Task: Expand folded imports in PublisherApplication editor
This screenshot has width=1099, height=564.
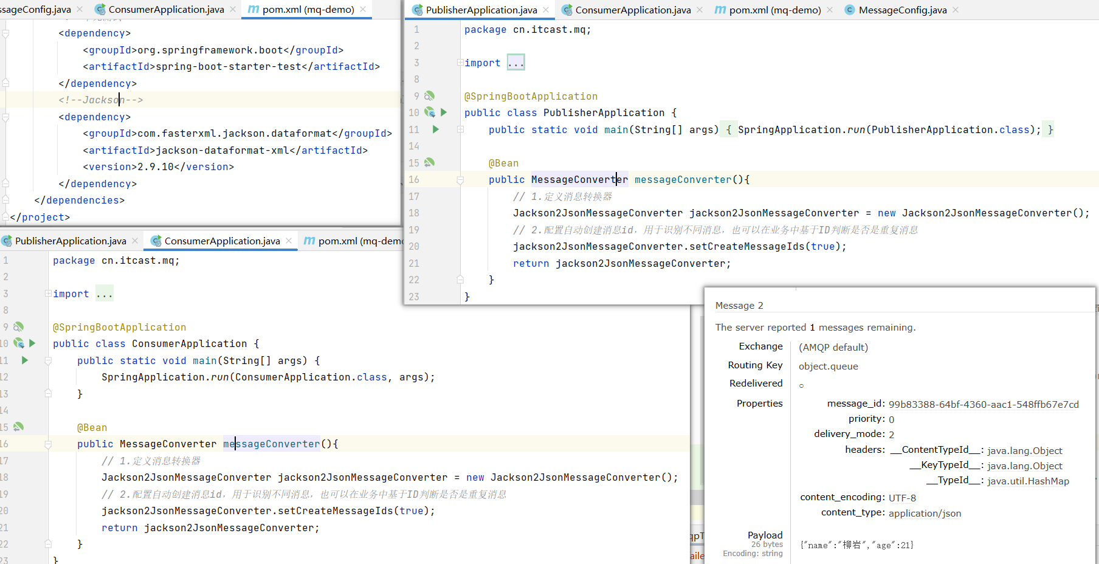Action: (x=460, y=63)
